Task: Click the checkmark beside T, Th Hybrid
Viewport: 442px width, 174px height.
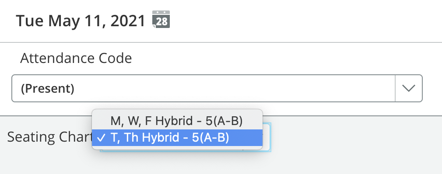Action: pyautogui.click(x=101, y=138)
